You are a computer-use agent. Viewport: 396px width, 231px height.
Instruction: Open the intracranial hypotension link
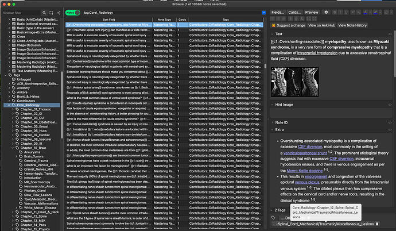[x=317, y=53]
